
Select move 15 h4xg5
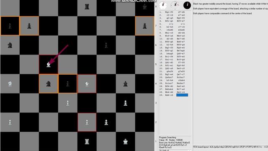pos(170,54)
